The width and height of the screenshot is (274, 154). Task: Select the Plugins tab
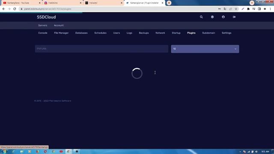[191, 33]
